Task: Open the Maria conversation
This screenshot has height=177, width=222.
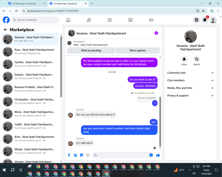Action: [30, 114]
